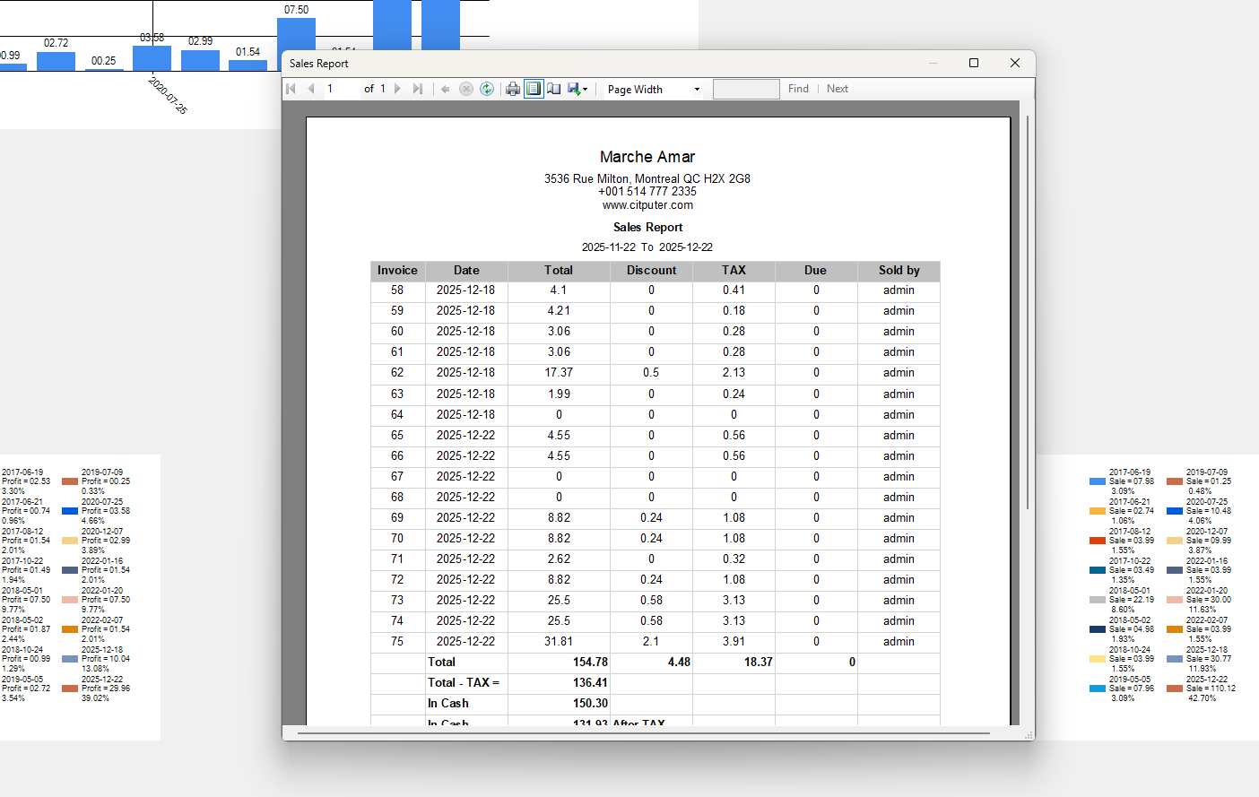Toggle Print Layout view
Image resolution: width=1259 pixels, height=797 pixels.
tap(534, 89)
